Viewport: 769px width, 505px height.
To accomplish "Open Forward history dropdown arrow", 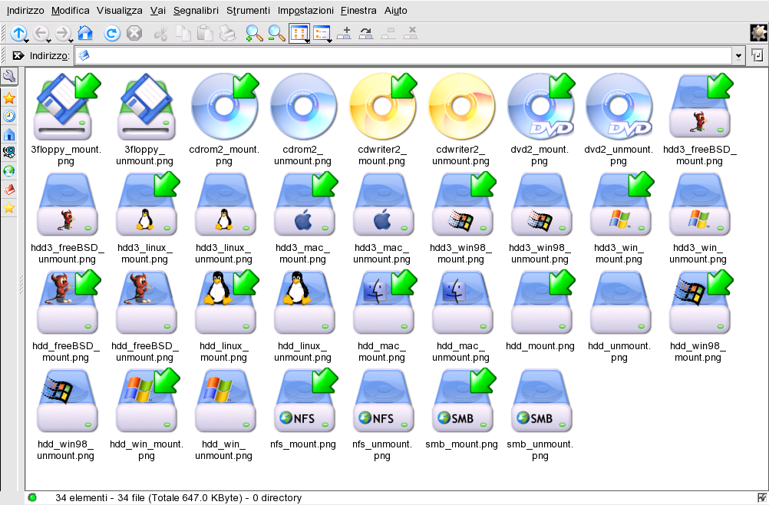I will click(x=71, y=41).
